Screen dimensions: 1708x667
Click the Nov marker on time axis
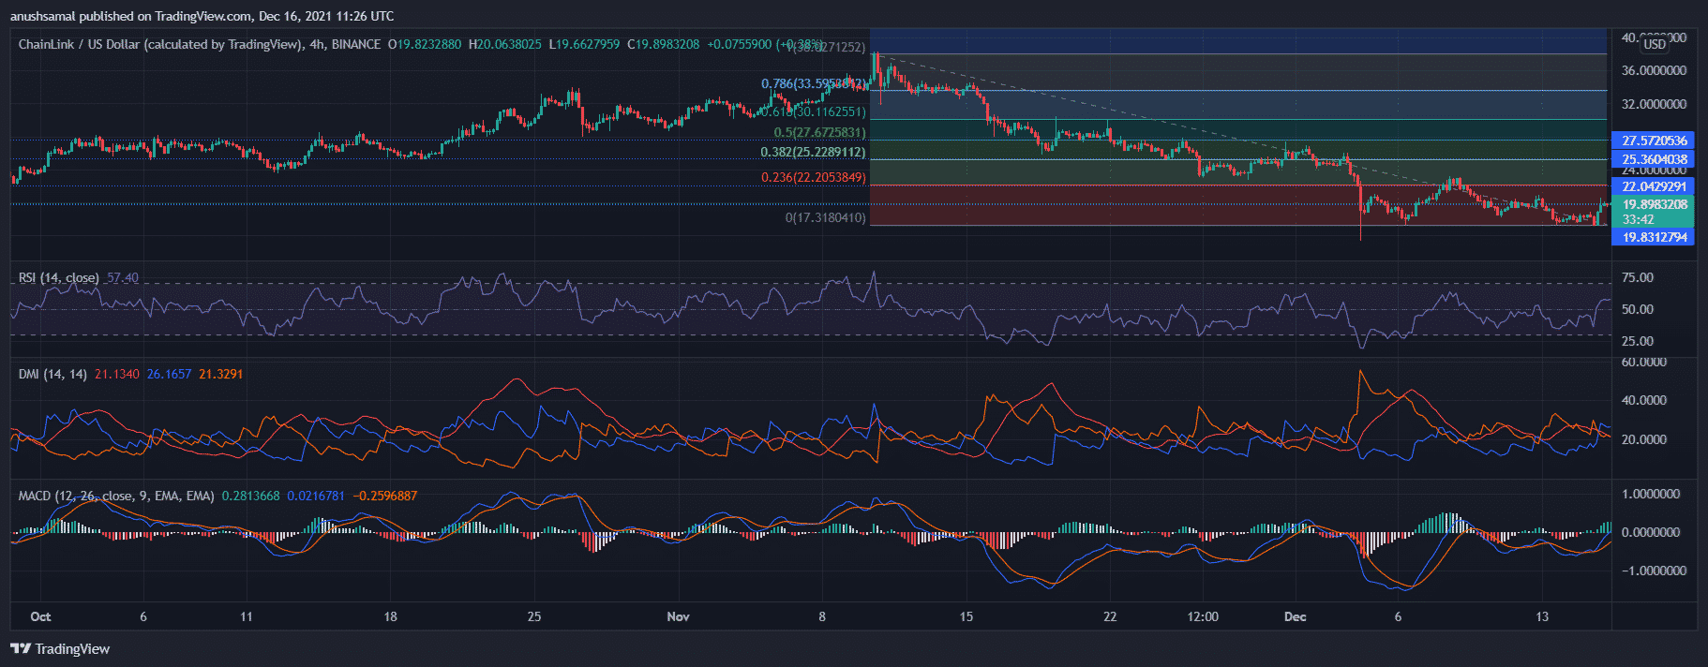point(678,616)
